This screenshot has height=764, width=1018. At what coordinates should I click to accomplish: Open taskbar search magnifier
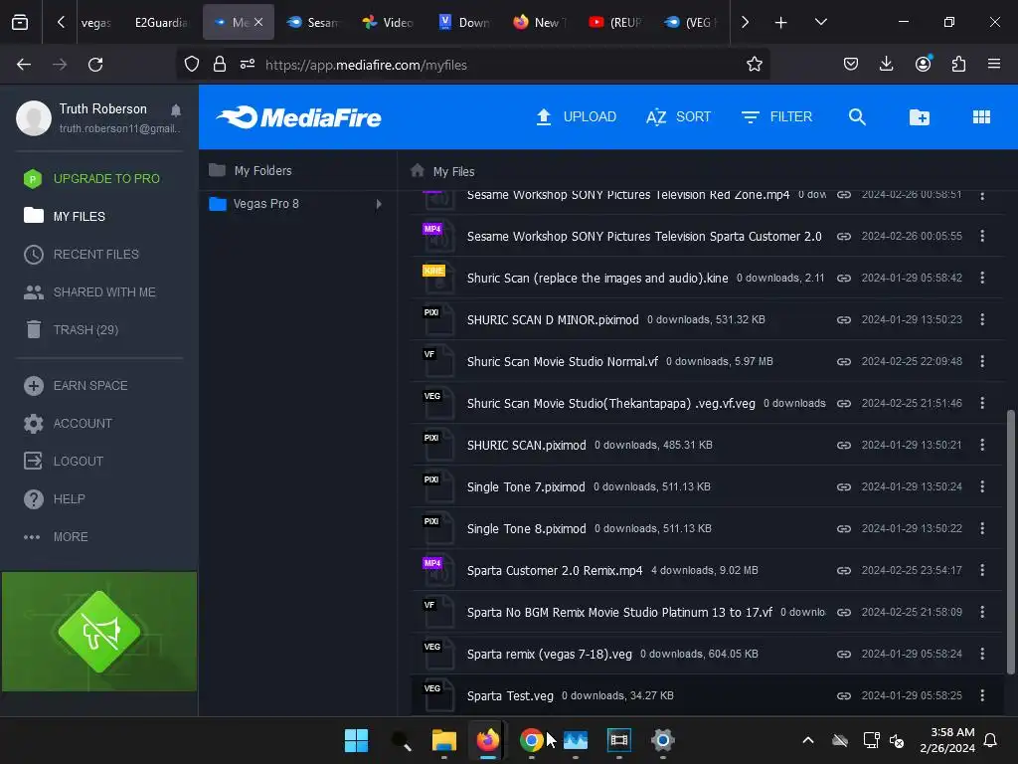401,740
